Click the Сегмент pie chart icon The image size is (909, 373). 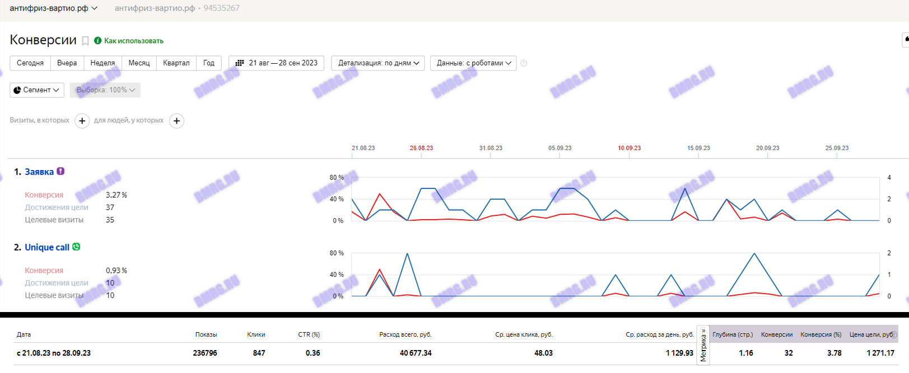point(17,90)
